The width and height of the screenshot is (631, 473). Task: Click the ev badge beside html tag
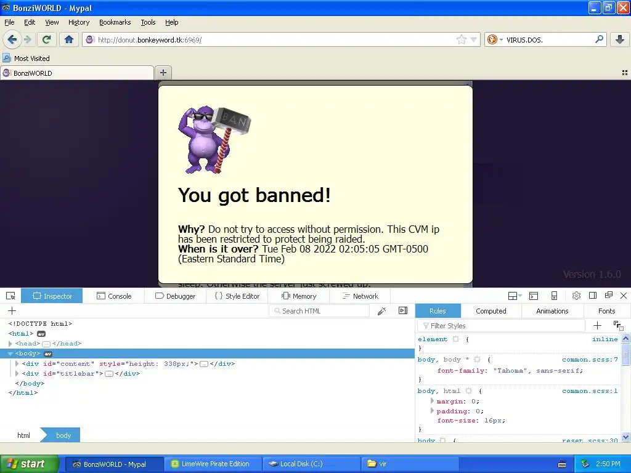[x=41, y=334]
